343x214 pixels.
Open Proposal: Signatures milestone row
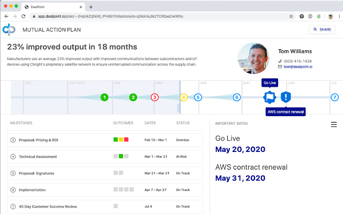tap(105, 173)
